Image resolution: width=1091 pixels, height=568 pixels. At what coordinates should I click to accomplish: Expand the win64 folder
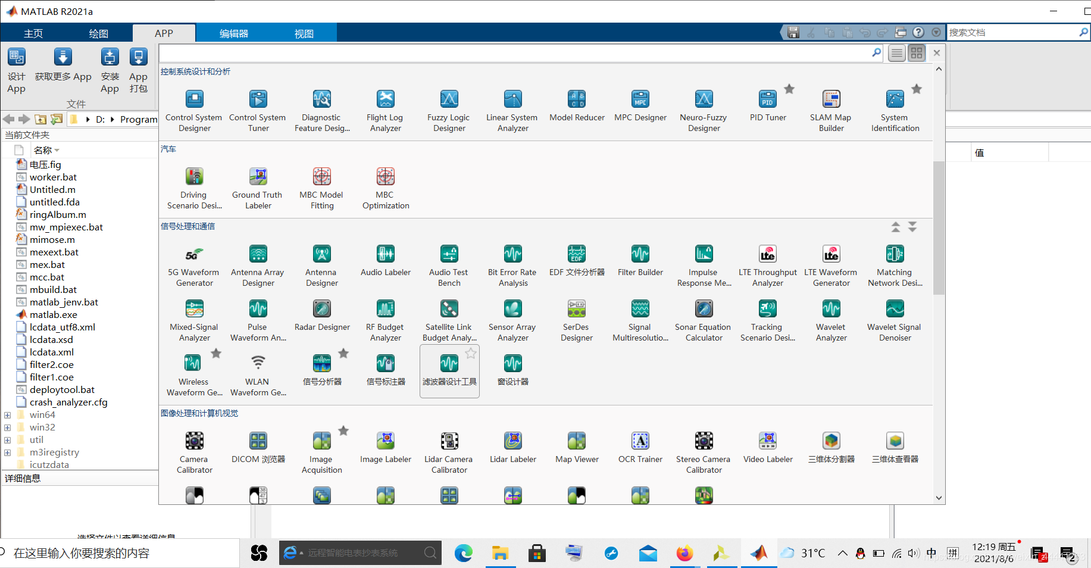click(x=7, y=415)
